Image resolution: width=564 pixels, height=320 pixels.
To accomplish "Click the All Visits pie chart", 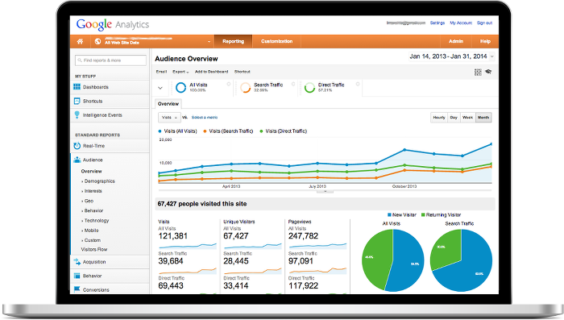I will click(x=393, y=260).
